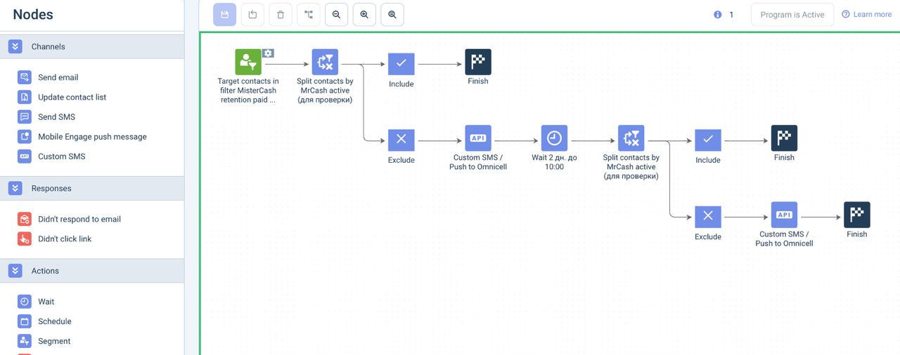
Task: Click the trash delete toolbar icon
Action: point(281,15)
